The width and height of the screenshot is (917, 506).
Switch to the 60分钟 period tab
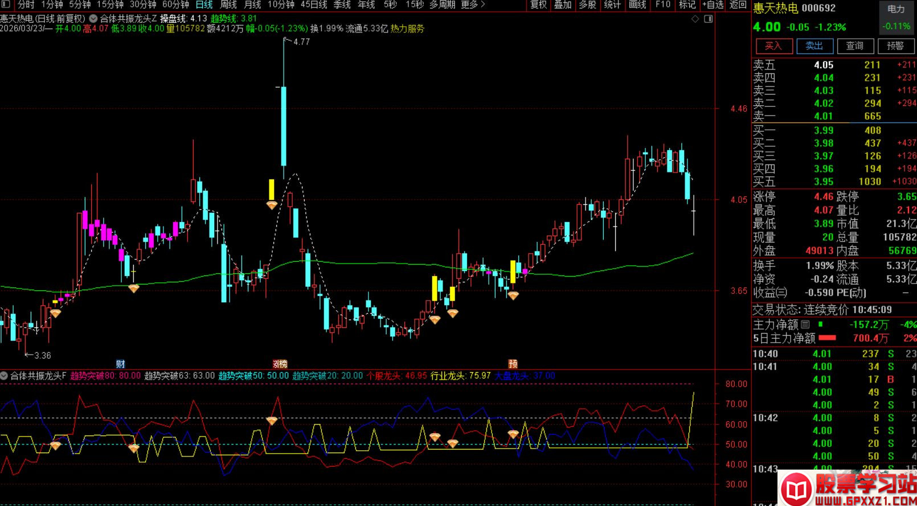pos(176,5)
